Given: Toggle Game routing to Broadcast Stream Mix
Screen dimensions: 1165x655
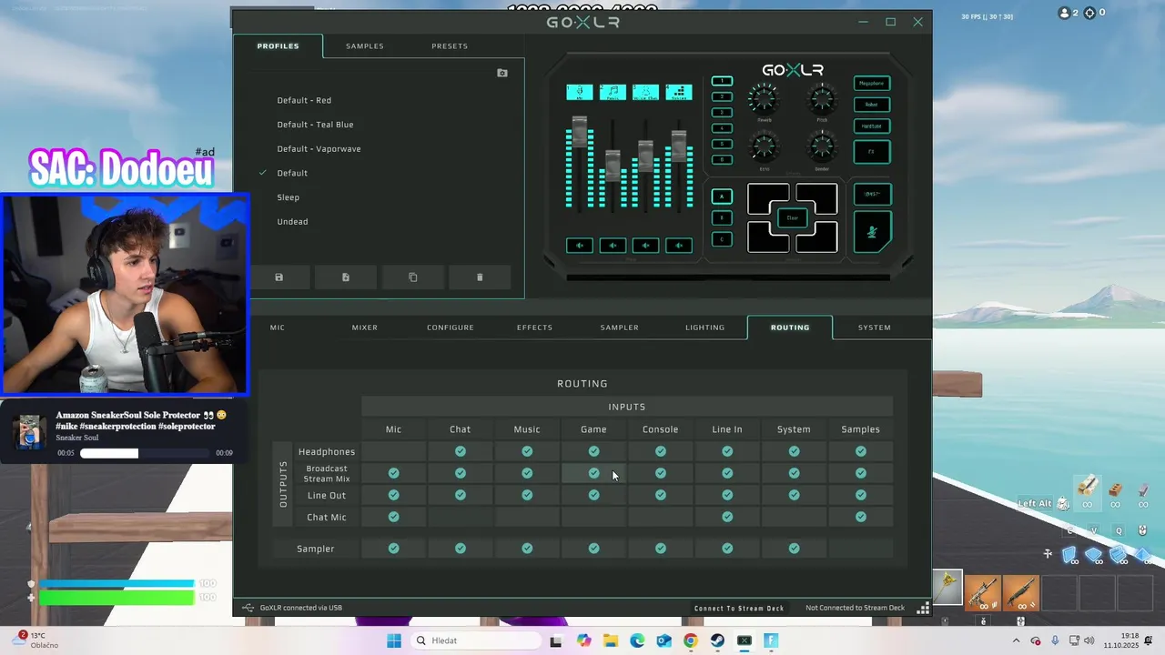Looking at the screenshot, I should 593,473.
